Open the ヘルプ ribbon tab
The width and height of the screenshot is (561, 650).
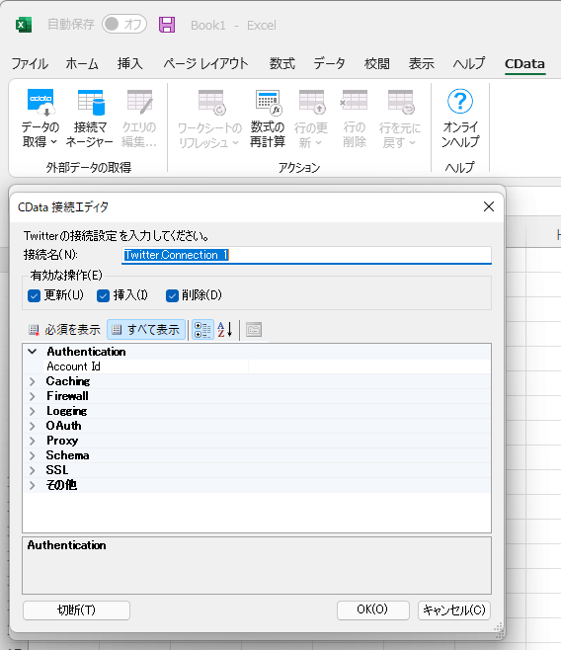tap(468, 64)
